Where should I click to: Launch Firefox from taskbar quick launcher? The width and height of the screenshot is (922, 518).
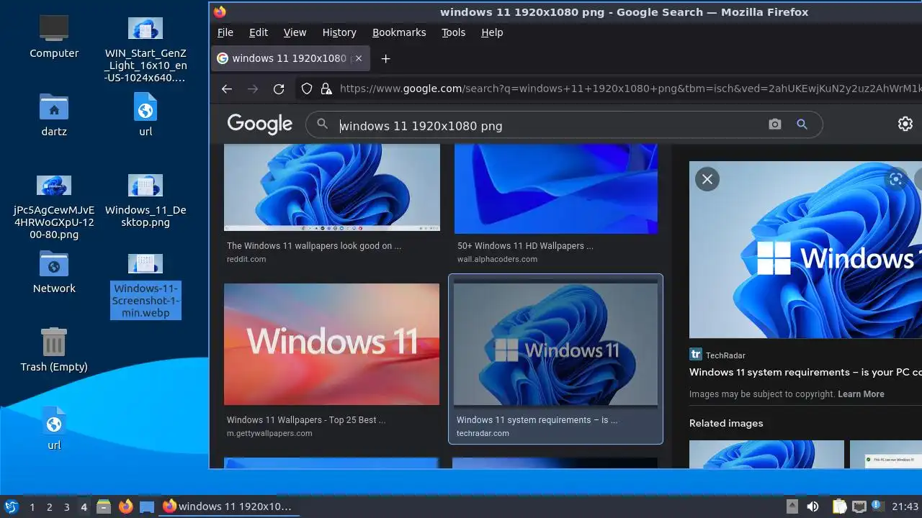(x=125, y=506)
